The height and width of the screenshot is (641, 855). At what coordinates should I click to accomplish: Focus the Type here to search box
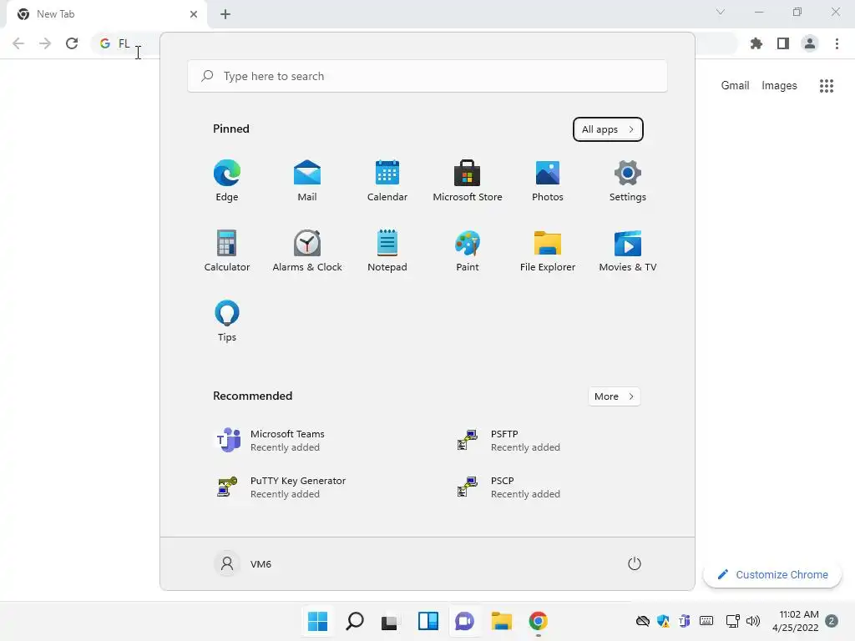[x=427, y=76]
